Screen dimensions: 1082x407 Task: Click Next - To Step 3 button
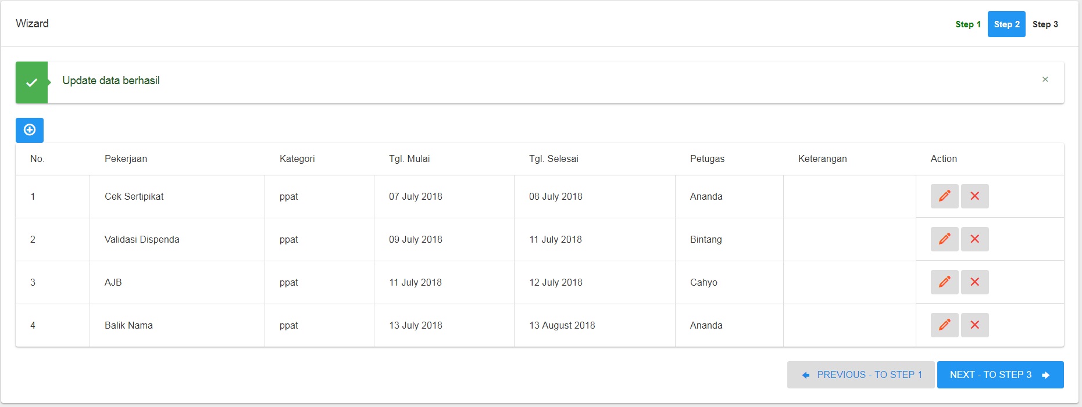tap(1000, 375)
